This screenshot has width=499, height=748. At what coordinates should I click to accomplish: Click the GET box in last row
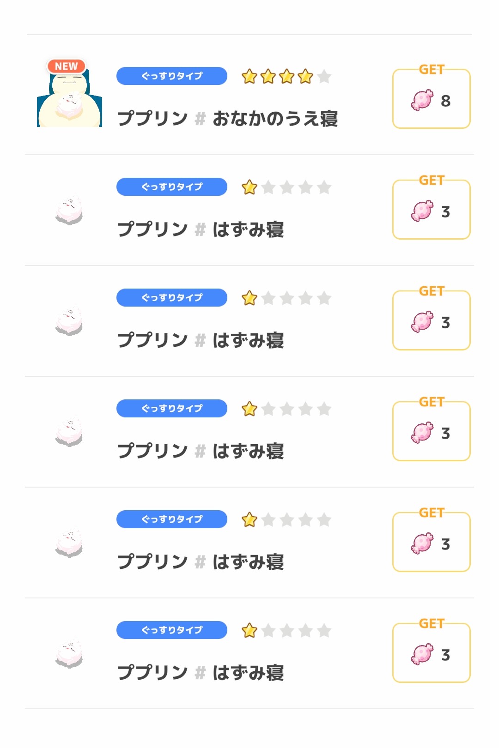point(432,651)
